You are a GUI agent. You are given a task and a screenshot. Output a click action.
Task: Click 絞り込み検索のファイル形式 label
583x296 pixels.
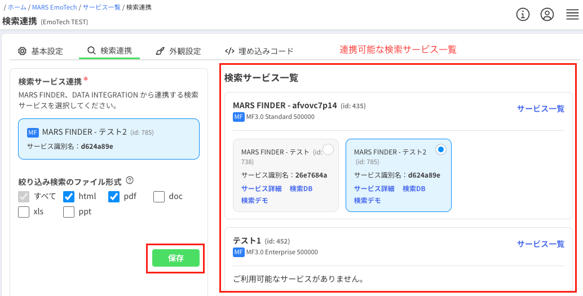(x=70, y=182)
